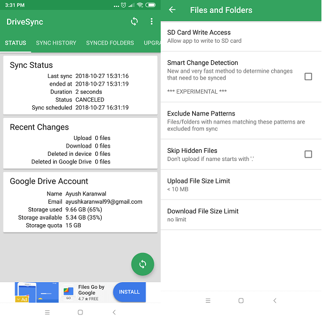The height and width of the screenshot is (322, 322).
Task: Tap the battery icon in status bar
Action: point(151,5)
